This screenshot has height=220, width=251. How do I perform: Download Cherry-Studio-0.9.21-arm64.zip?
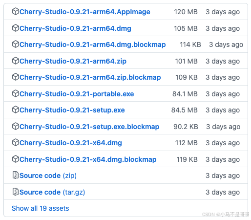click(x=73, y=61)
